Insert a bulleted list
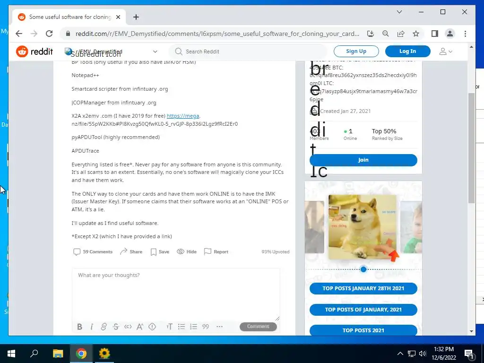The image size is (484, 363). pos(181,327)
